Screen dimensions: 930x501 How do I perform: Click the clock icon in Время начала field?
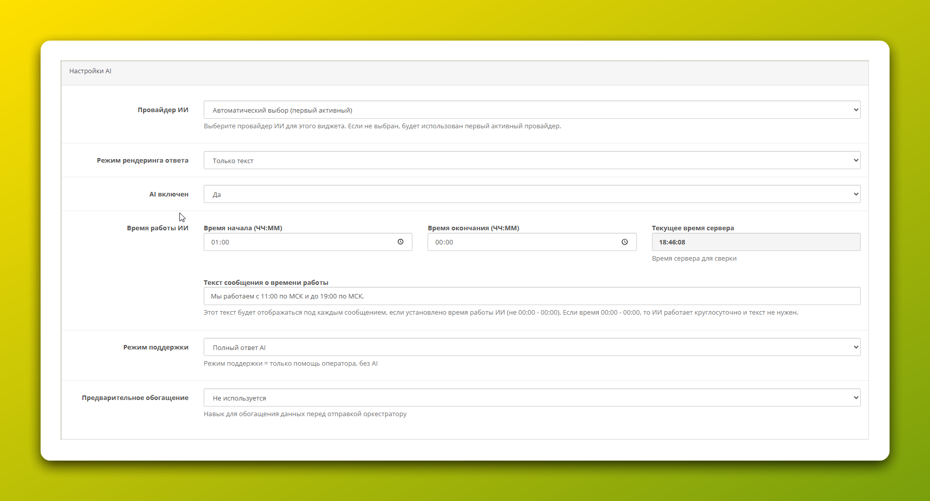pyautogui.click(x=400, y=242)
